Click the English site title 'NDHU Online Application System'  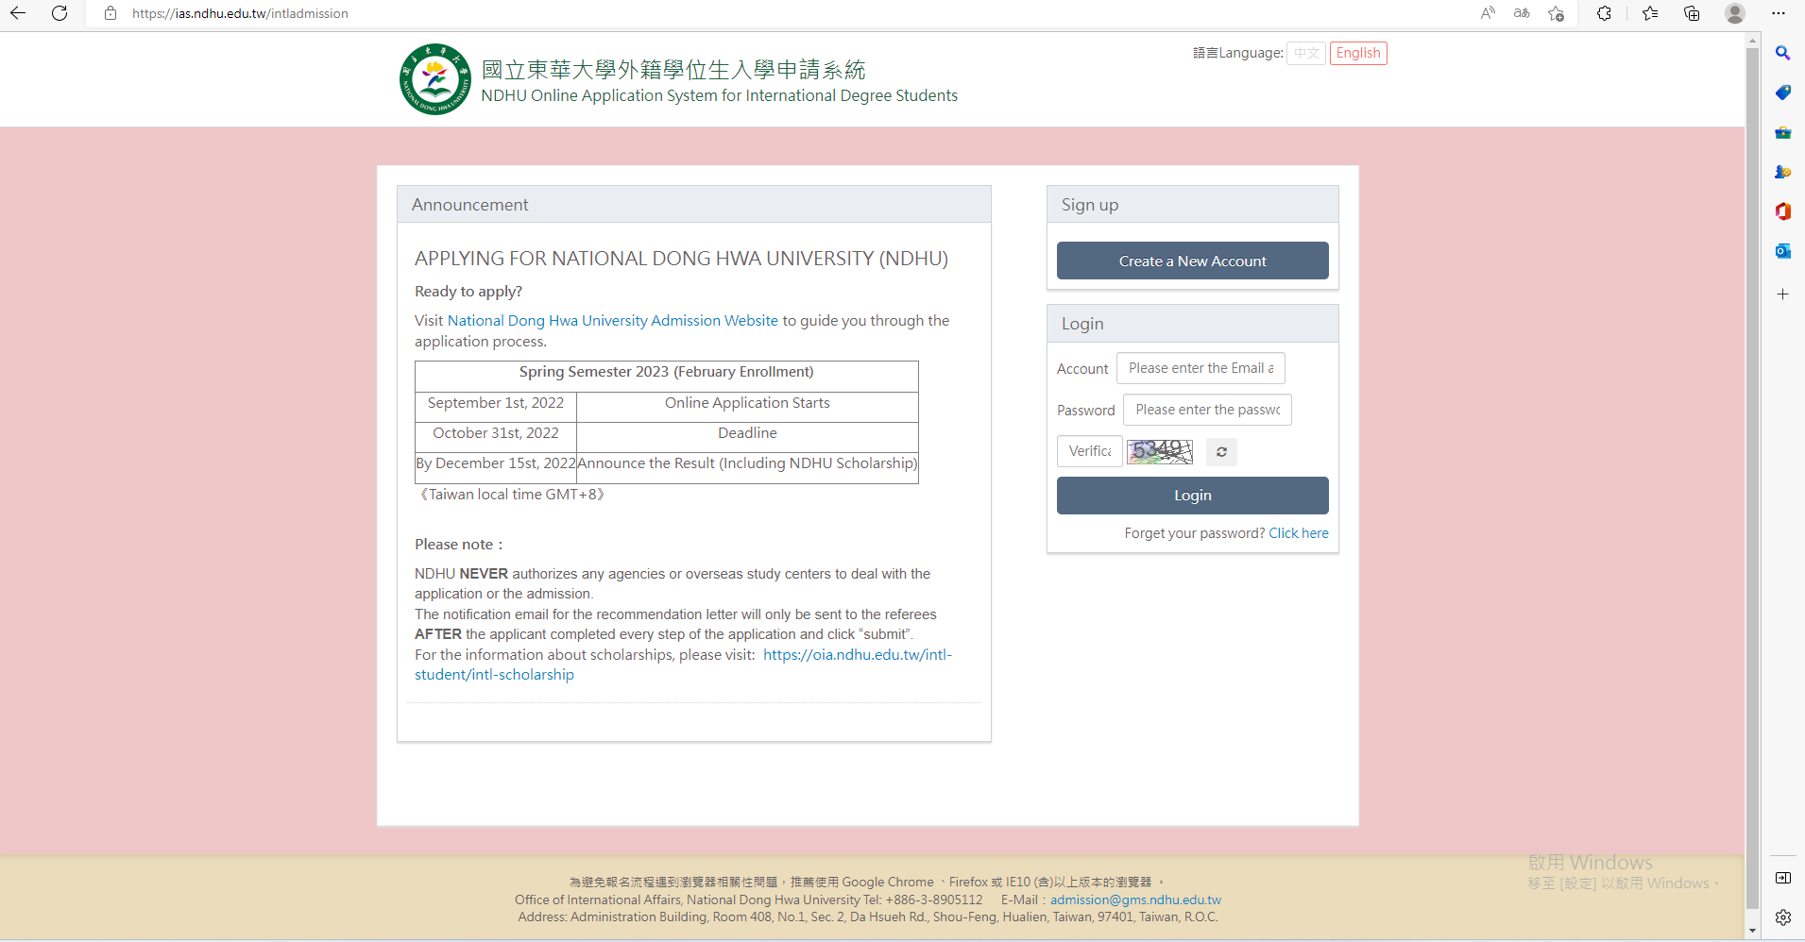(719, 95)
